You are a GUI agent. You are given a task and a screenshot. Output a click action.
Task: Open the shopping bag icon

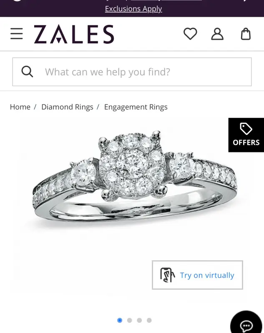coord(246,34)
